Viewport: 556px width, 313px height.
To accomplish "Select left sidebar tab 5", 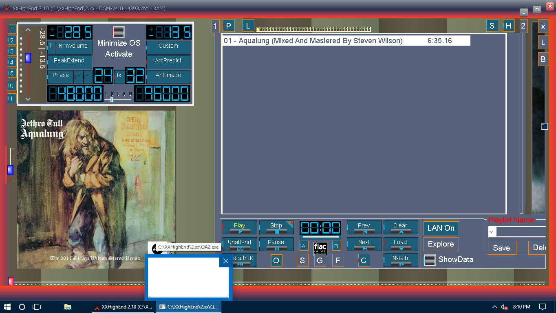I will [12, 73].
